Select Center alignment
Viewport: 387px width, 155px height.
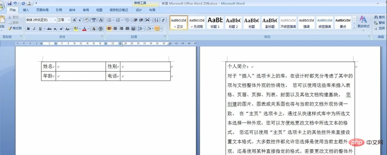click(115, 29)
